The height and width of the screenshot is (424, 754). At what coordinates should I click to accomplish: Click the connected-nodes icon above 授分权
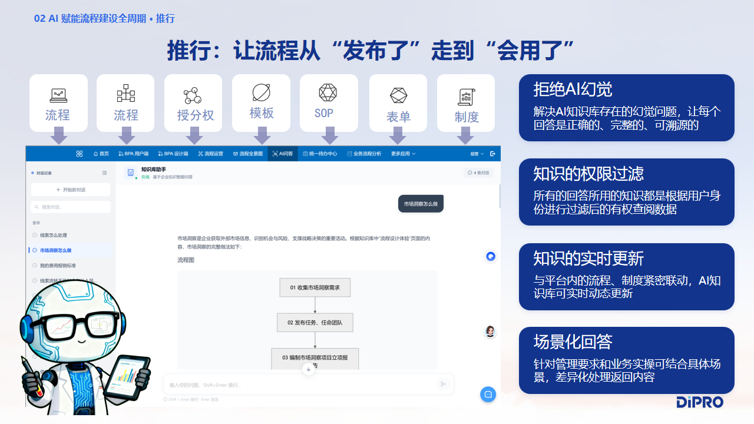(193, 95)
